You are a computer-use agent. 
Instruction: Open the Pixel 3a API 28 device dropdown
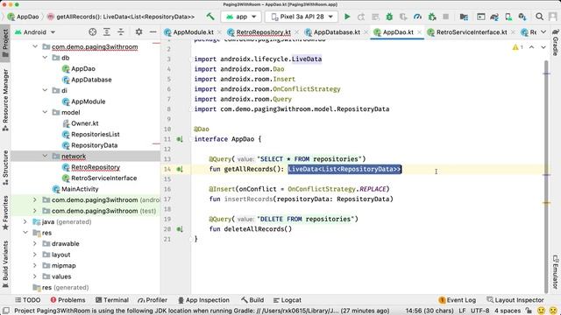tap(302, 17)
